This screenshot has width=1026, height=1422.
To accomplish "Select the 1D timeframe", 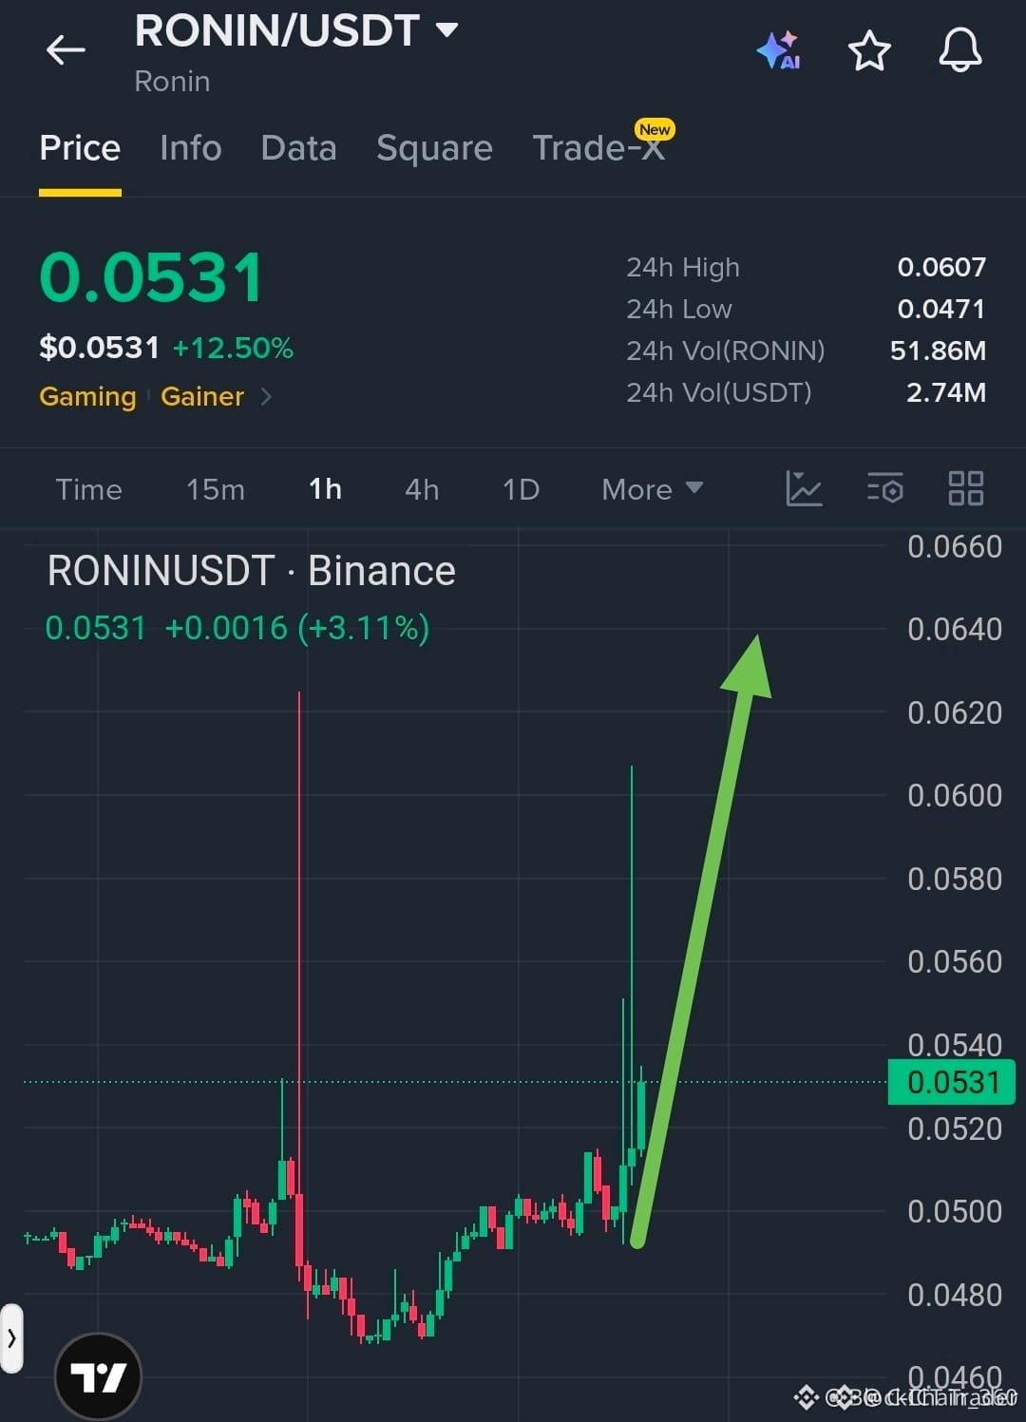I will pos(521,489).
